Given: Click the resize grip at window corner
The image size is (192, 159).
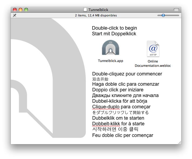Looking at the screenshot, I should tap(180, 143).
